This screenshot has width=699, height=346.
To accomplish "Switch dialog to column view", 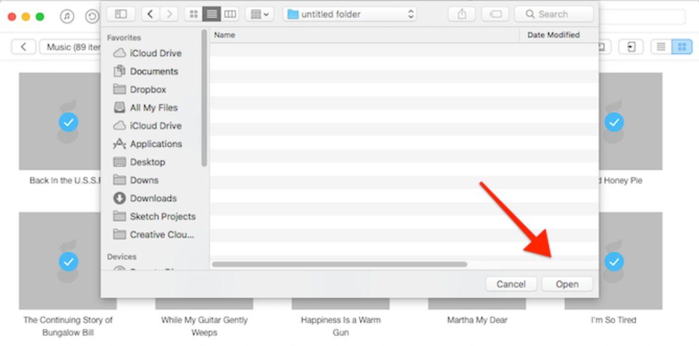I will (230, 14).
